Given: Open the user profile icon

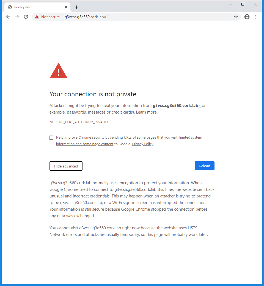Looking at the screenshot, I should click(x=247, y=17).
